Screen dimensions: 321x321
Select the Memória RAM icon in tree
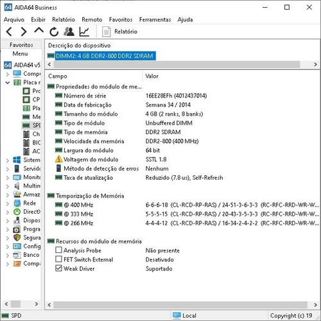click(x=26, y=117)
